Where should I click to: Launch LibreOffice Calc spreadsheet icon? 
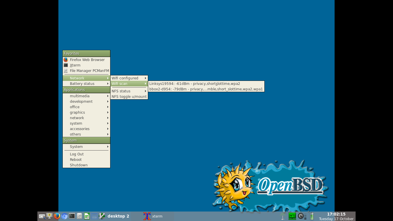[x=87, y=216]
